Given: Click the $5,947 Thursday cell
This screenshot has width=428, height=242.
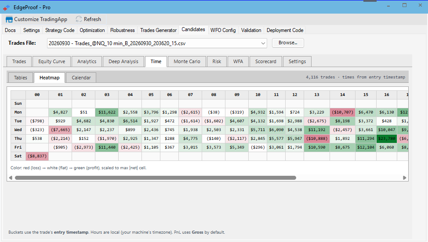Looking at the screenshot, I should tap(294, 139).
